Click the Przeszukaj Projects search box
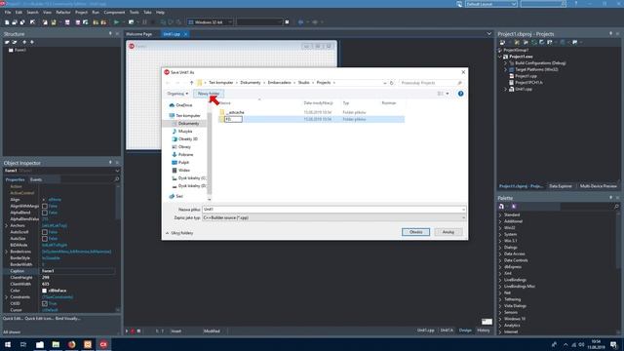Image resolution: width=624 pixels, height=351 pixels. [x=431, y=83]
